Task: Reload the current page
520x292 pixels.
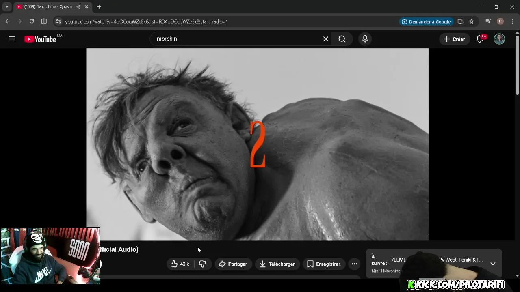Action: click(x=32, y=21)
